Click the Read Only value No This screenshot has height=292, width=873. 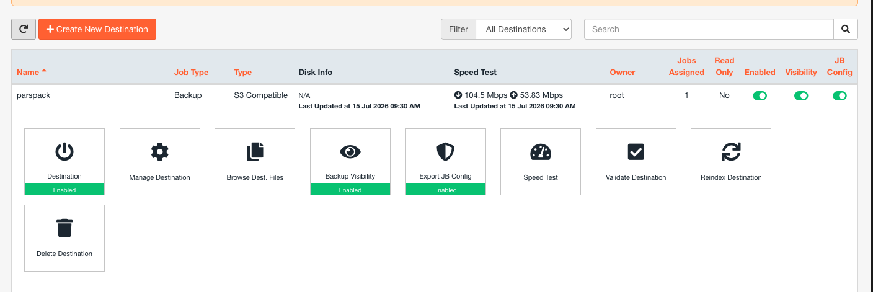point(724,95)
